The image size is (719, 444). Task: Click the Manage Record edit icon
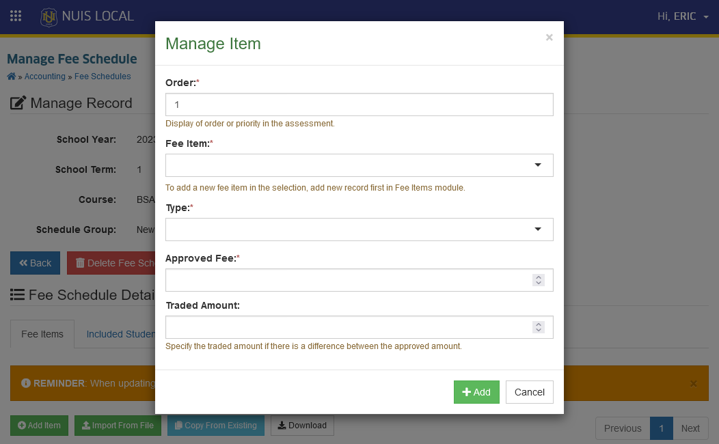(x=18, y=103)
